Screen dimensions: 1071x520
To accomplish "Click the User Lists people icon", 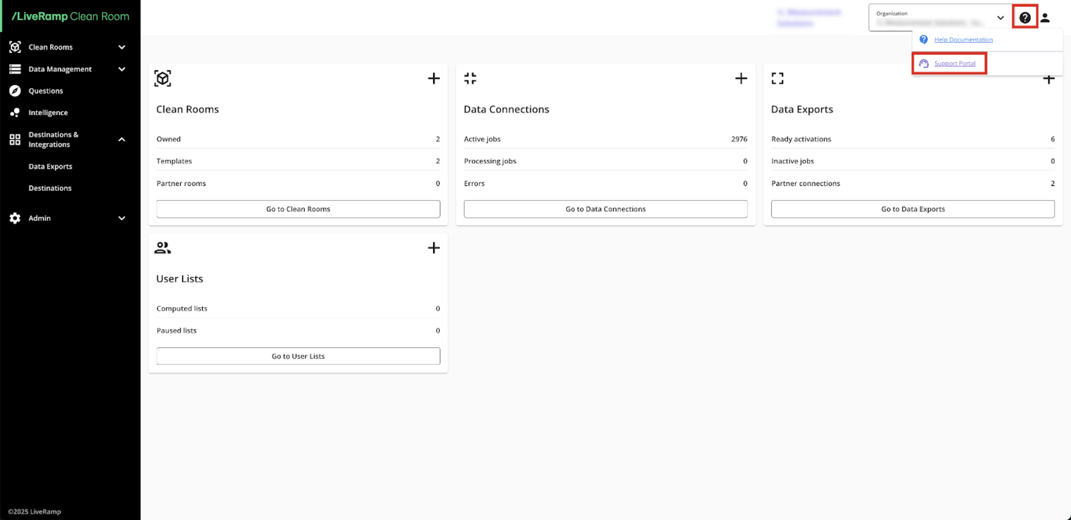I will pos(162,248).
